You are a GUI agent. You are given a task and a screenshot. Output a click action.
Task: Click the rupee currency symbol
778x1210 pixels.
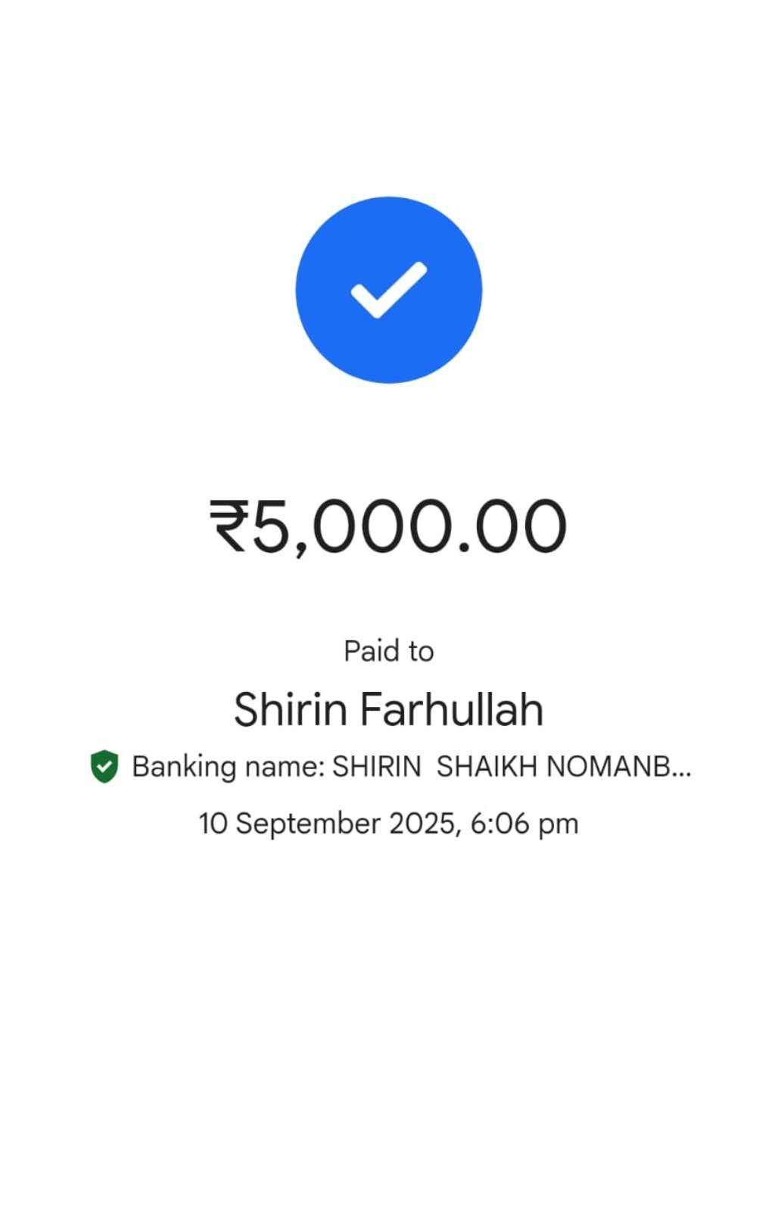click(228, 526)
